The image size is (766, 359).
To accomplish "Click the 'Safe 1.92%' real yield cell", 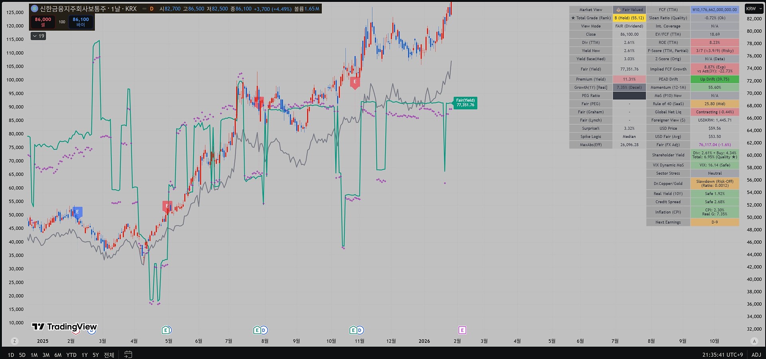I will (x=715, y=193).
